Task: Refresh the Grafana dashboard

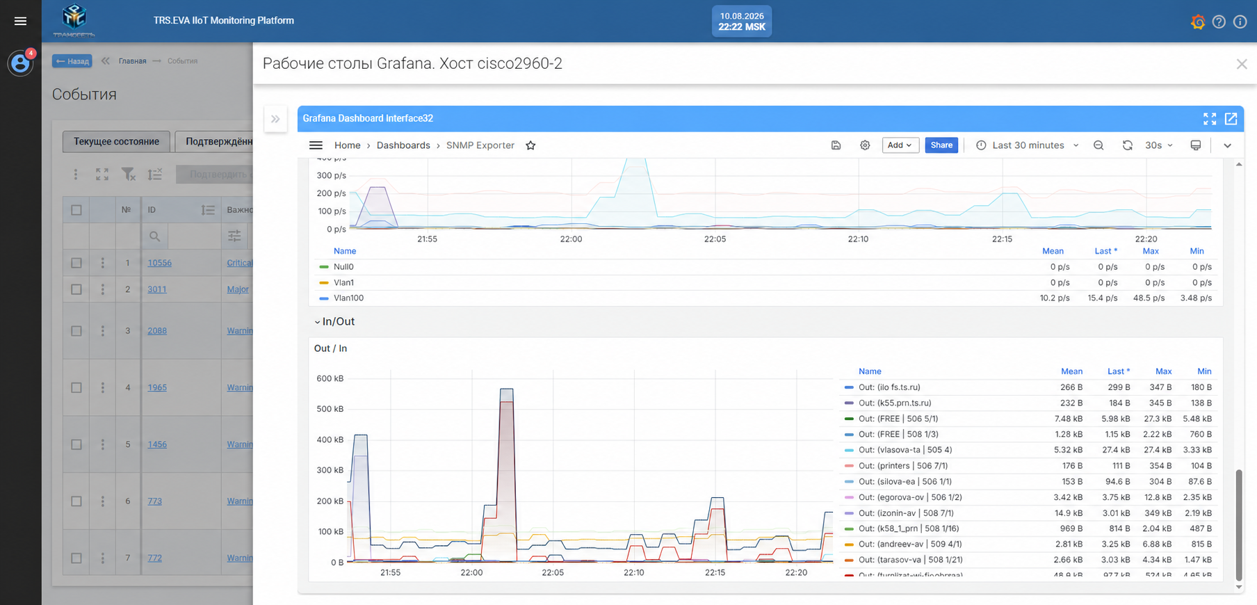Action: 1127,145
